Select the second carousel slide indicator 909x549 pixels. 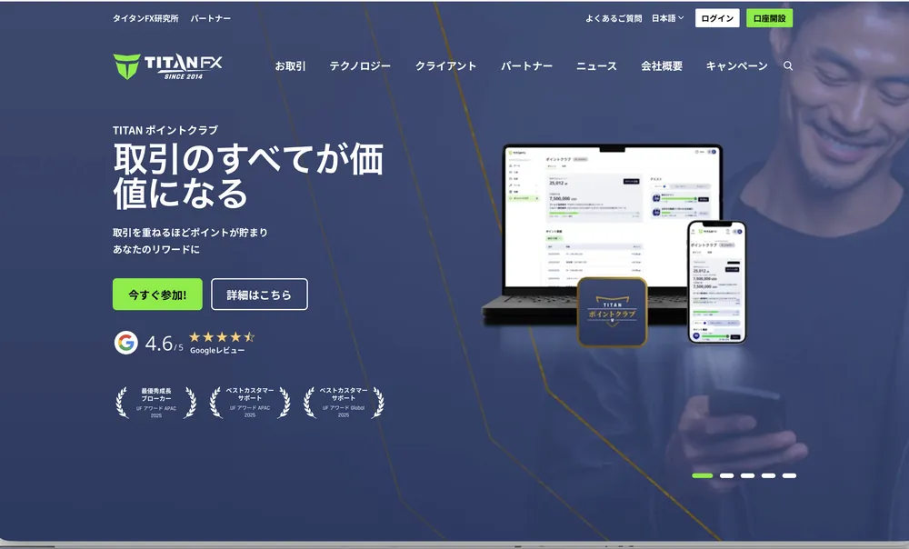727,475
